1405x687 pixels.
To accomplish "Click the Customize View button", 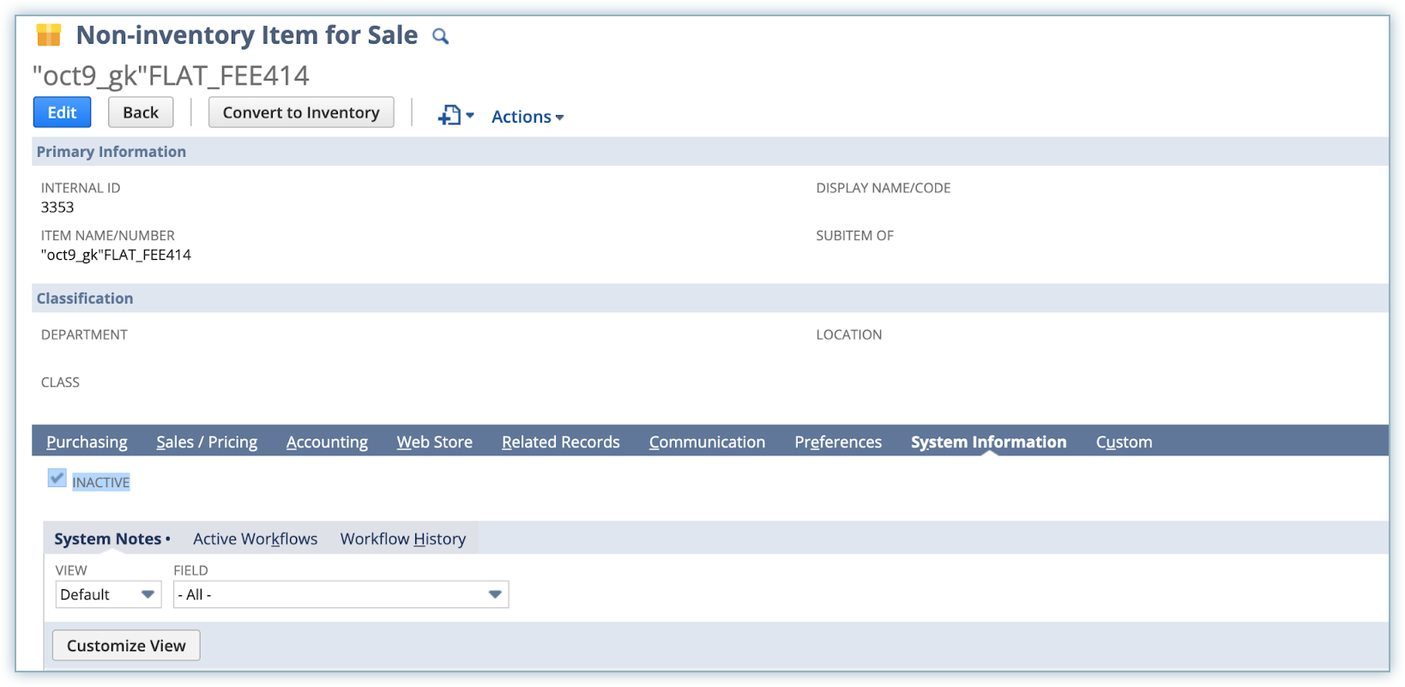I will point(126,646).
